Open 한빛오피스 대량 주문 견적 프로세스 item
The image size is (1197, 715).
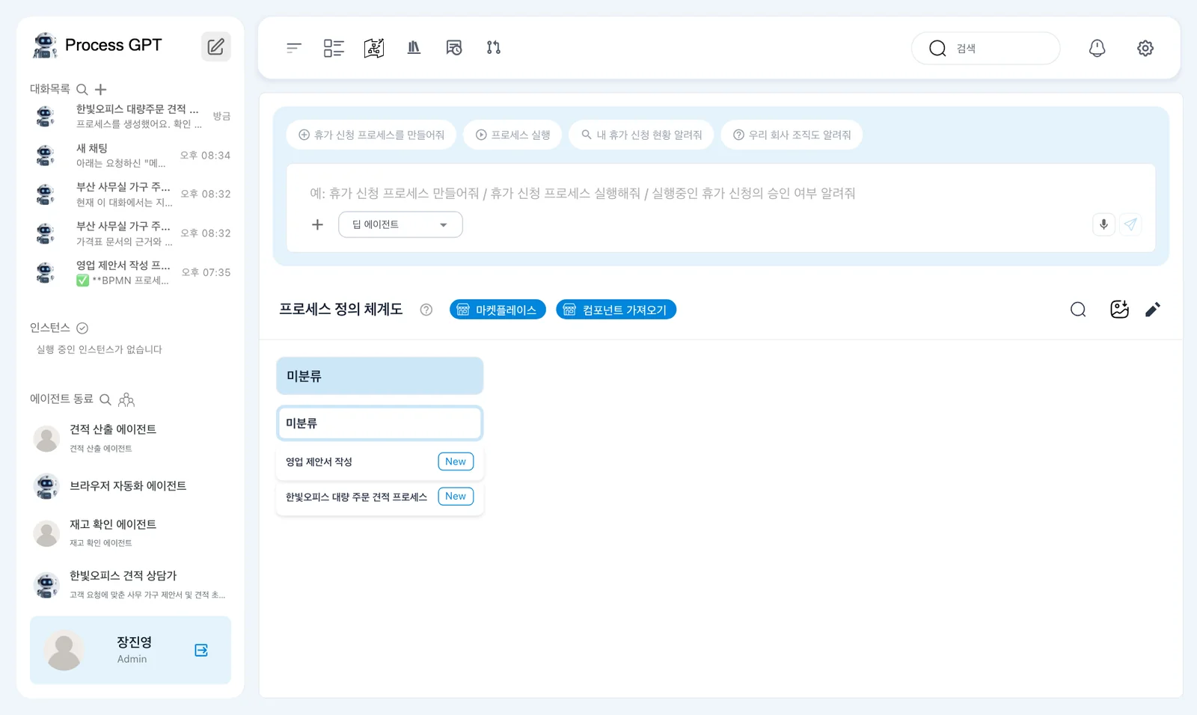[379, 497]
